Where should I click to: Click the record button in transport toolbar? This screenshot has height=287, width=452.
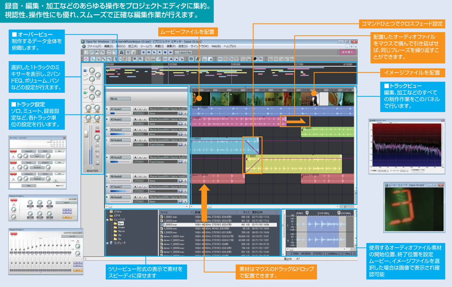pos(165,52)
